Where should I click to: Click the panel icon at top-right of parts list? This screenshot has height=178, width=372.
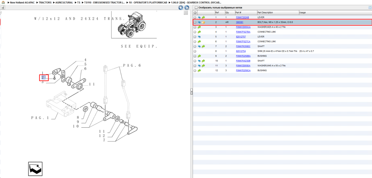(369, 7)
